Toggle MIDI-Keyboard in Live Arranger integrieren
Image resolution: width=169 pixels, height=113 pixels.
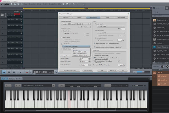click(95, 47)
